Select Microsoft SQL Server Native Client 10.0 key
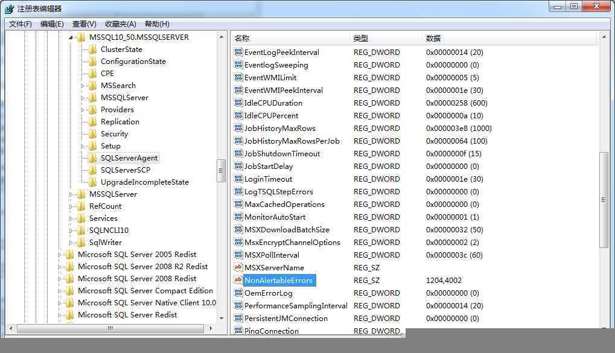This screenshot has width=615, height=353. click(x=147, y=303)
